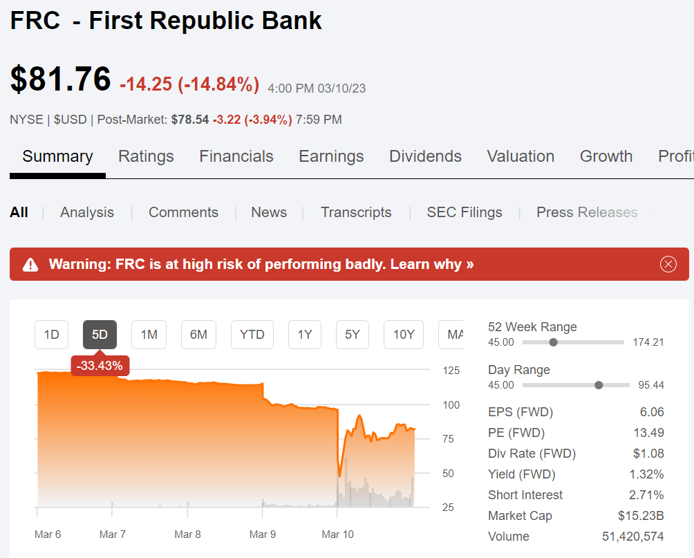Filter by SEC Filings
Image resolution: width=694 pixels, height=558 pixels.
(465, 212)
